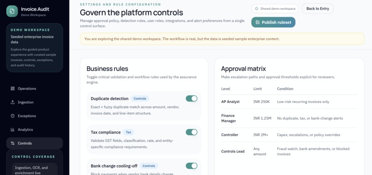Click Back to Entry button

pyautogui.click(x=318, y=9)
